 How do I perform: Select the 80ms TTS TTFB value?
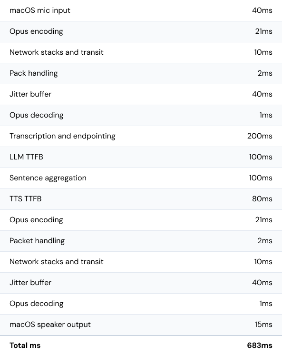(262, 199)
